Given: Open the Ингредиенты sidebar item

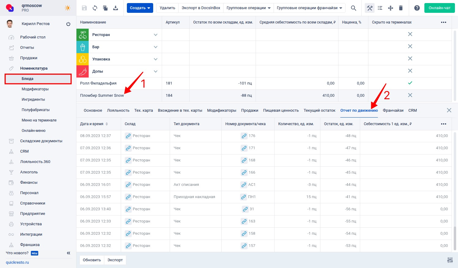Looking at the screenshot, I should (x=33, y=100).
